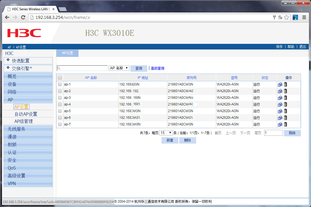Collapse the AP sidebar section

pos(28,100)
